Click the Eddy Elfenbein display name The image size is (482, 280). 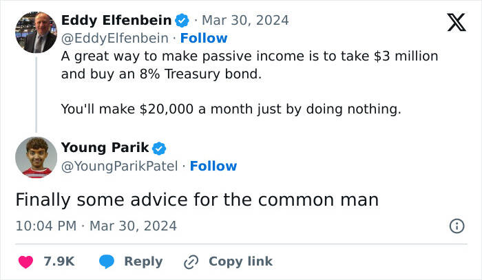point(116,19)
